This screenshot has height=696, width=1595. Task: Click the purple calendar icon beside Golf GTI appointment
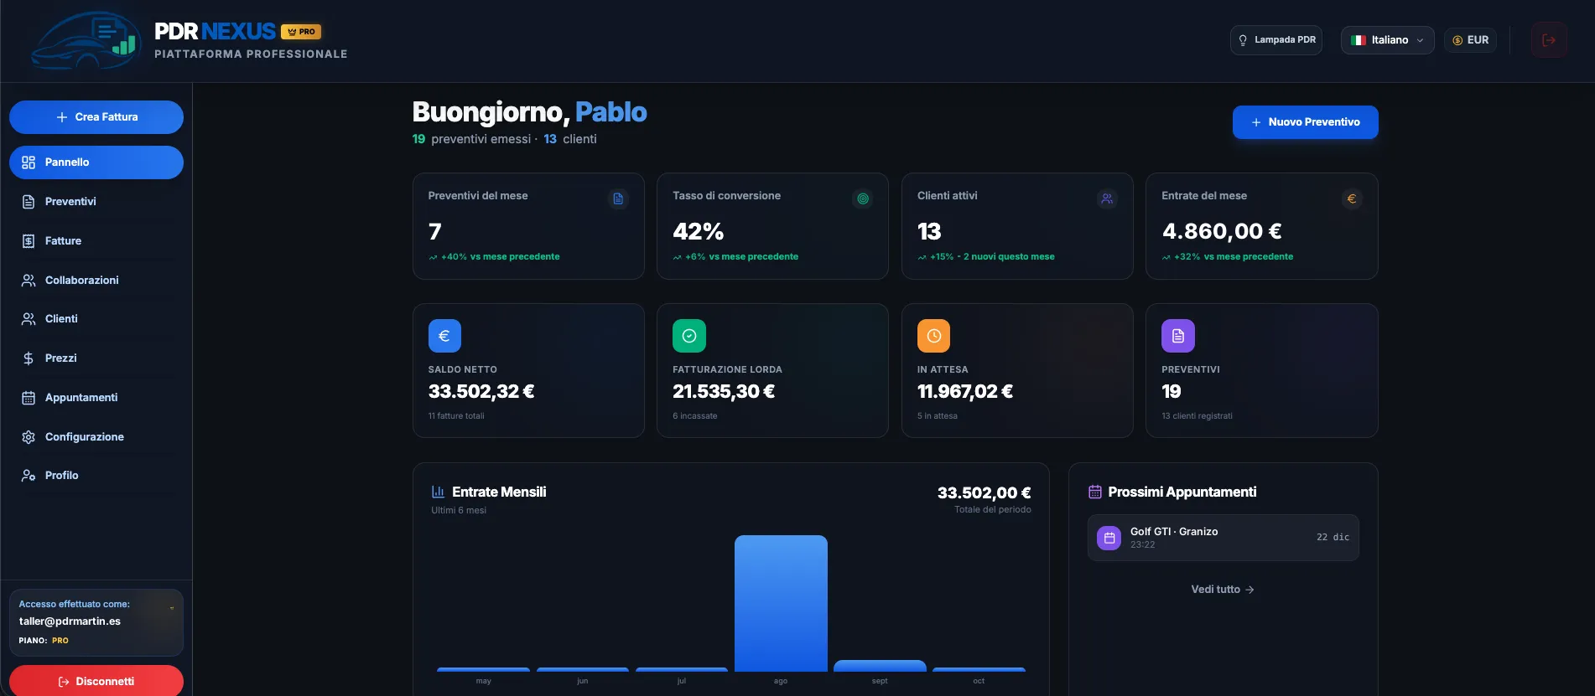point(1109,538)
